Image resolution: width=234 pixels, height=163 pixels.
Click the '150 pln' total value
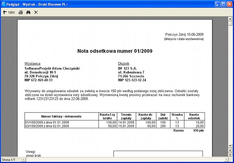(x=198, y=131)
